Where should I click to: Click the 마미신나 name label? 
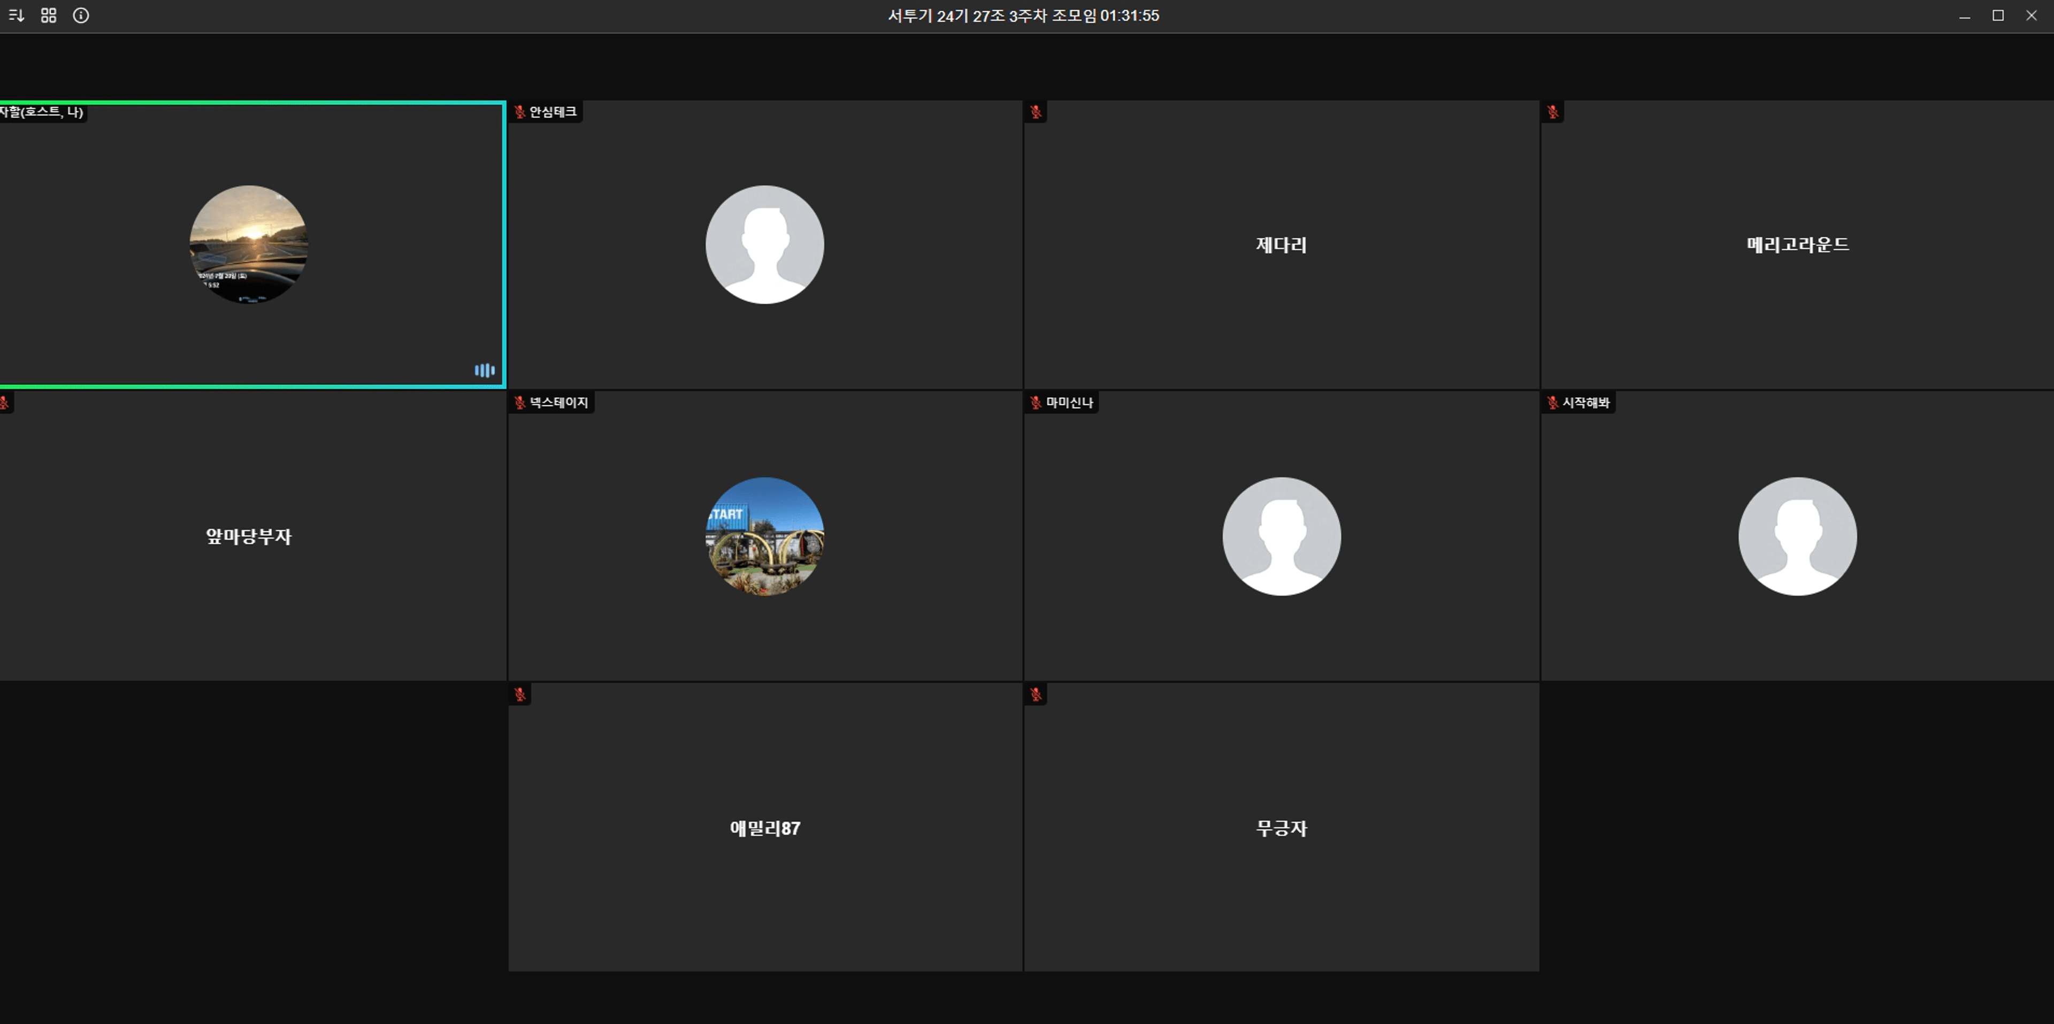(1069, 403)
